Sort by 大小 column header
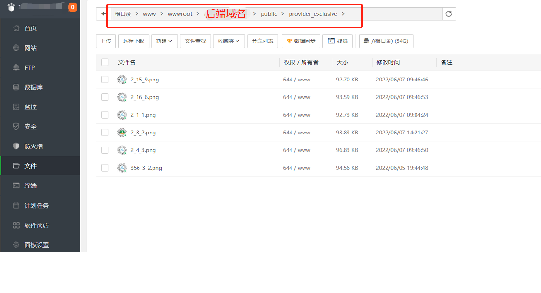Screen dimensions: 541x293 [x=343, y=62]
